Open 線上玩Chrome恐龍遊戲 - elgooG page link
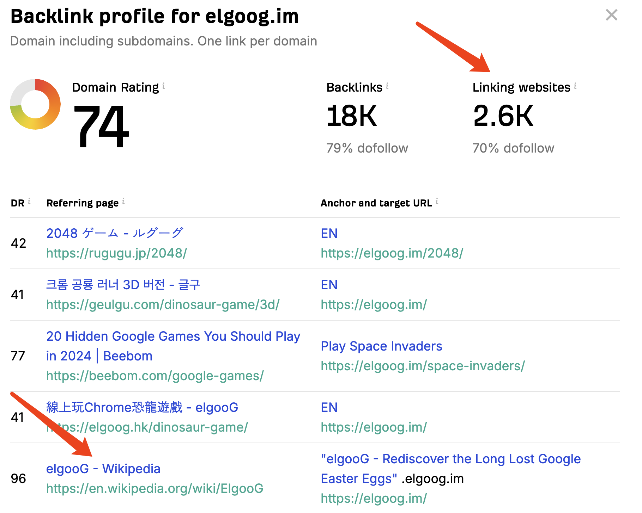Viewport: 642px width, 513px height. (142, 407)
